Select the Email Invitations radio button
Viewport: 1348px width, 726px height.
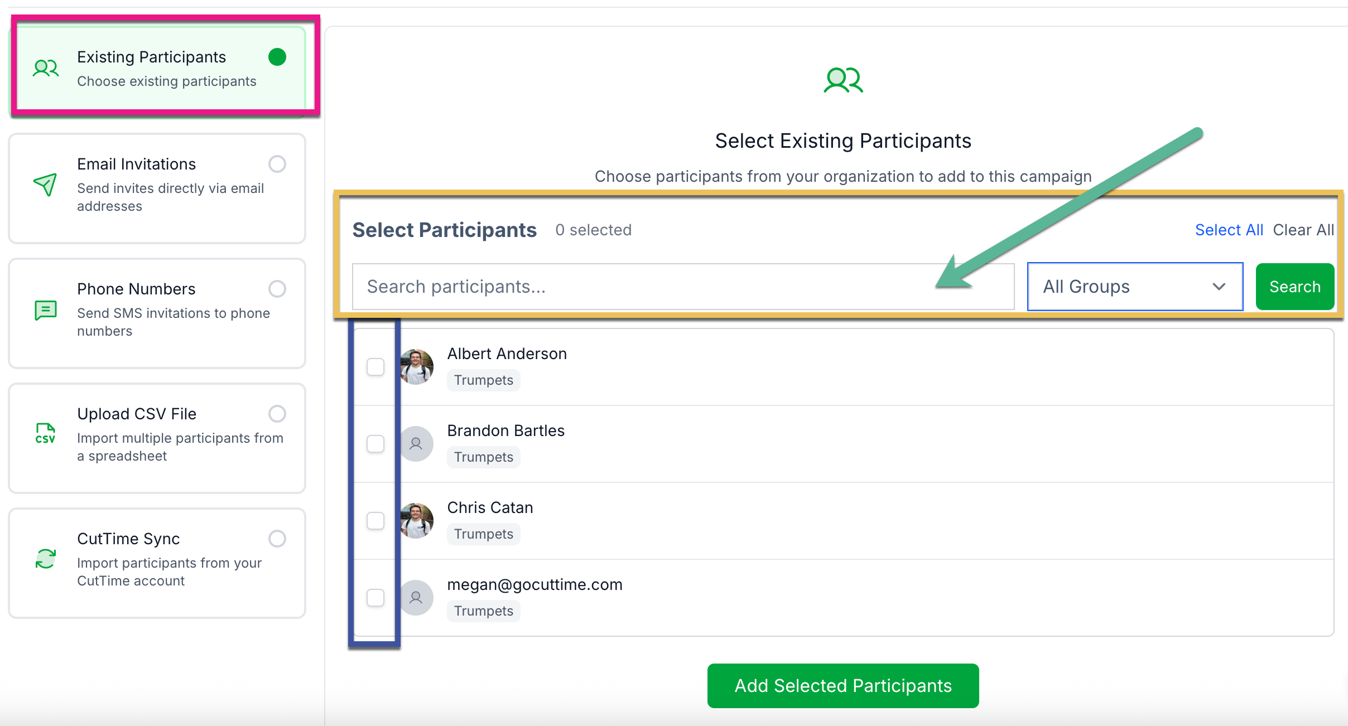click(x=277, y=164)
